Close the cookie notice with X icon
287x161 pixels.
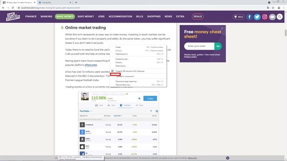click(x=227, y=158)
